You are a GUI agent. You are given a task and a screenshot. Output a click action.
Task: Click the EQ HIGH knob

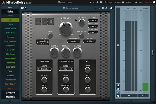88,70
